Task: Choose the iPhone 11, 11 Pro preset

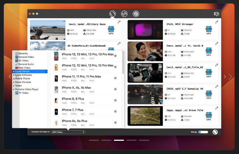Action: click(x=86, y=78)
